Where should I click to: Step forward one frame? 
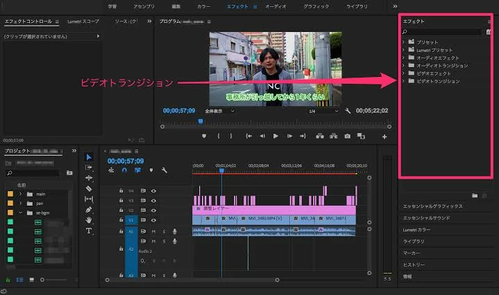(x=289, y=136)
